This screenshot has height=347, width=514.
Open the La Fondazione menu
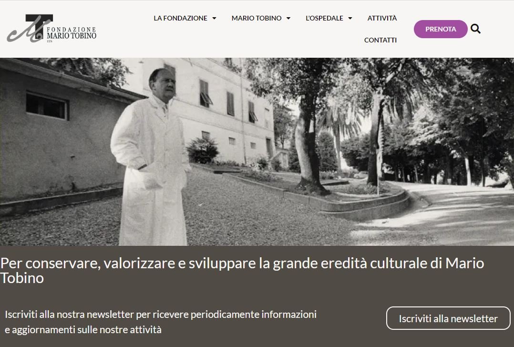coord(180,18)
